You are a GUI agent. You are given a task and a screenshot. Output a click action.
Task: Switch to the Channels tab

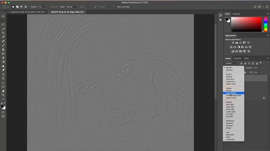point(237,58)
